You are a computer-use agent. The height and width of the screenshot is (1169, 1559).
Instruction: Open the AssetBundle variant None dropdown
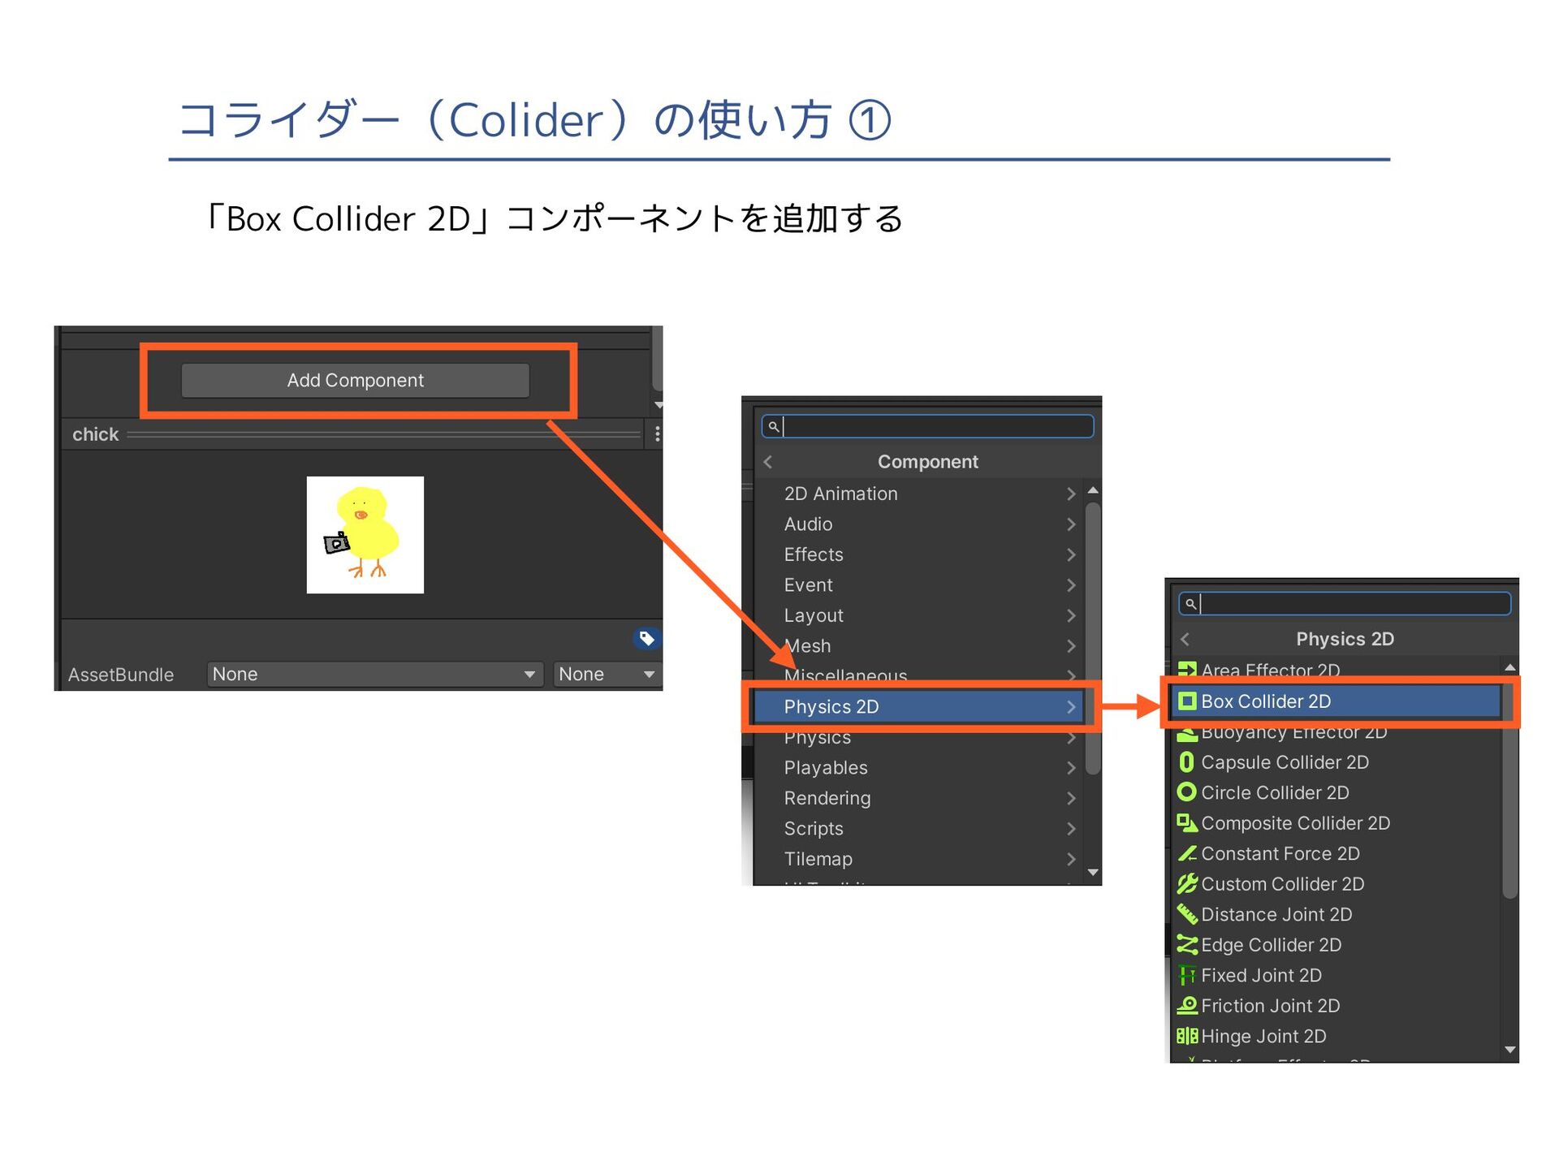click(x=606, y=675)
